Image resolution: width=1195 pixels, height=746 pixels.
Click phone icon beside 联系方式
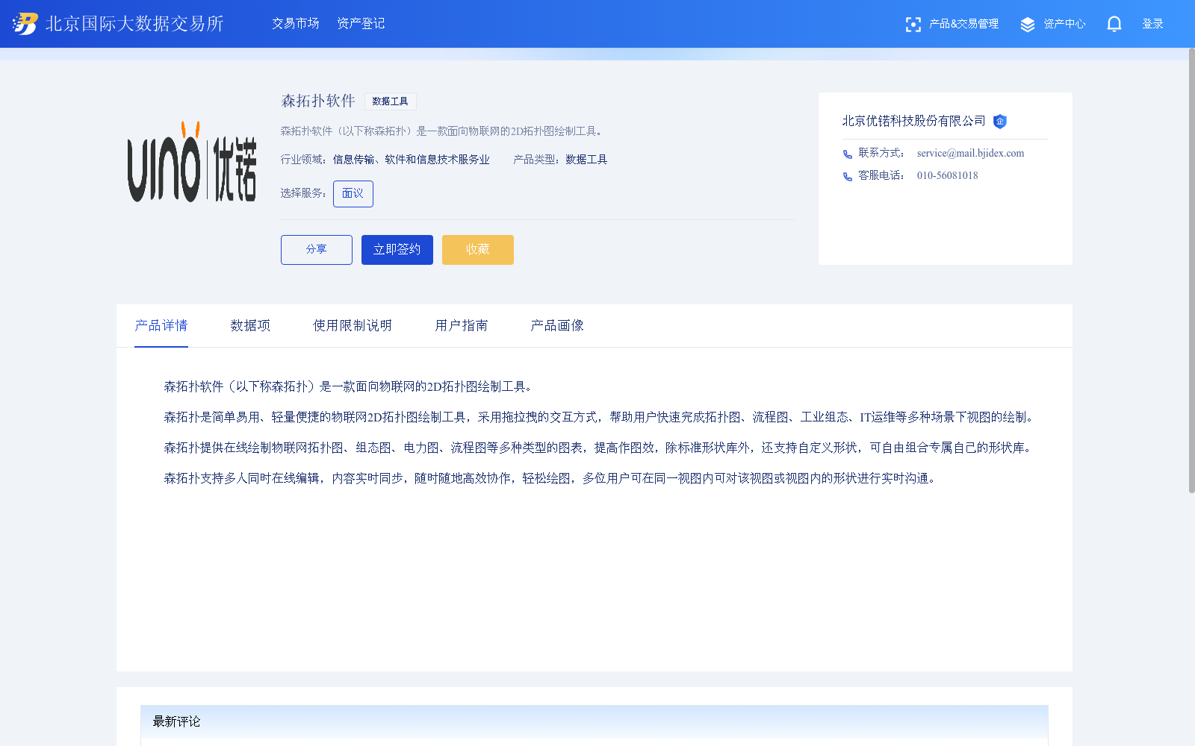click(848, 154)
